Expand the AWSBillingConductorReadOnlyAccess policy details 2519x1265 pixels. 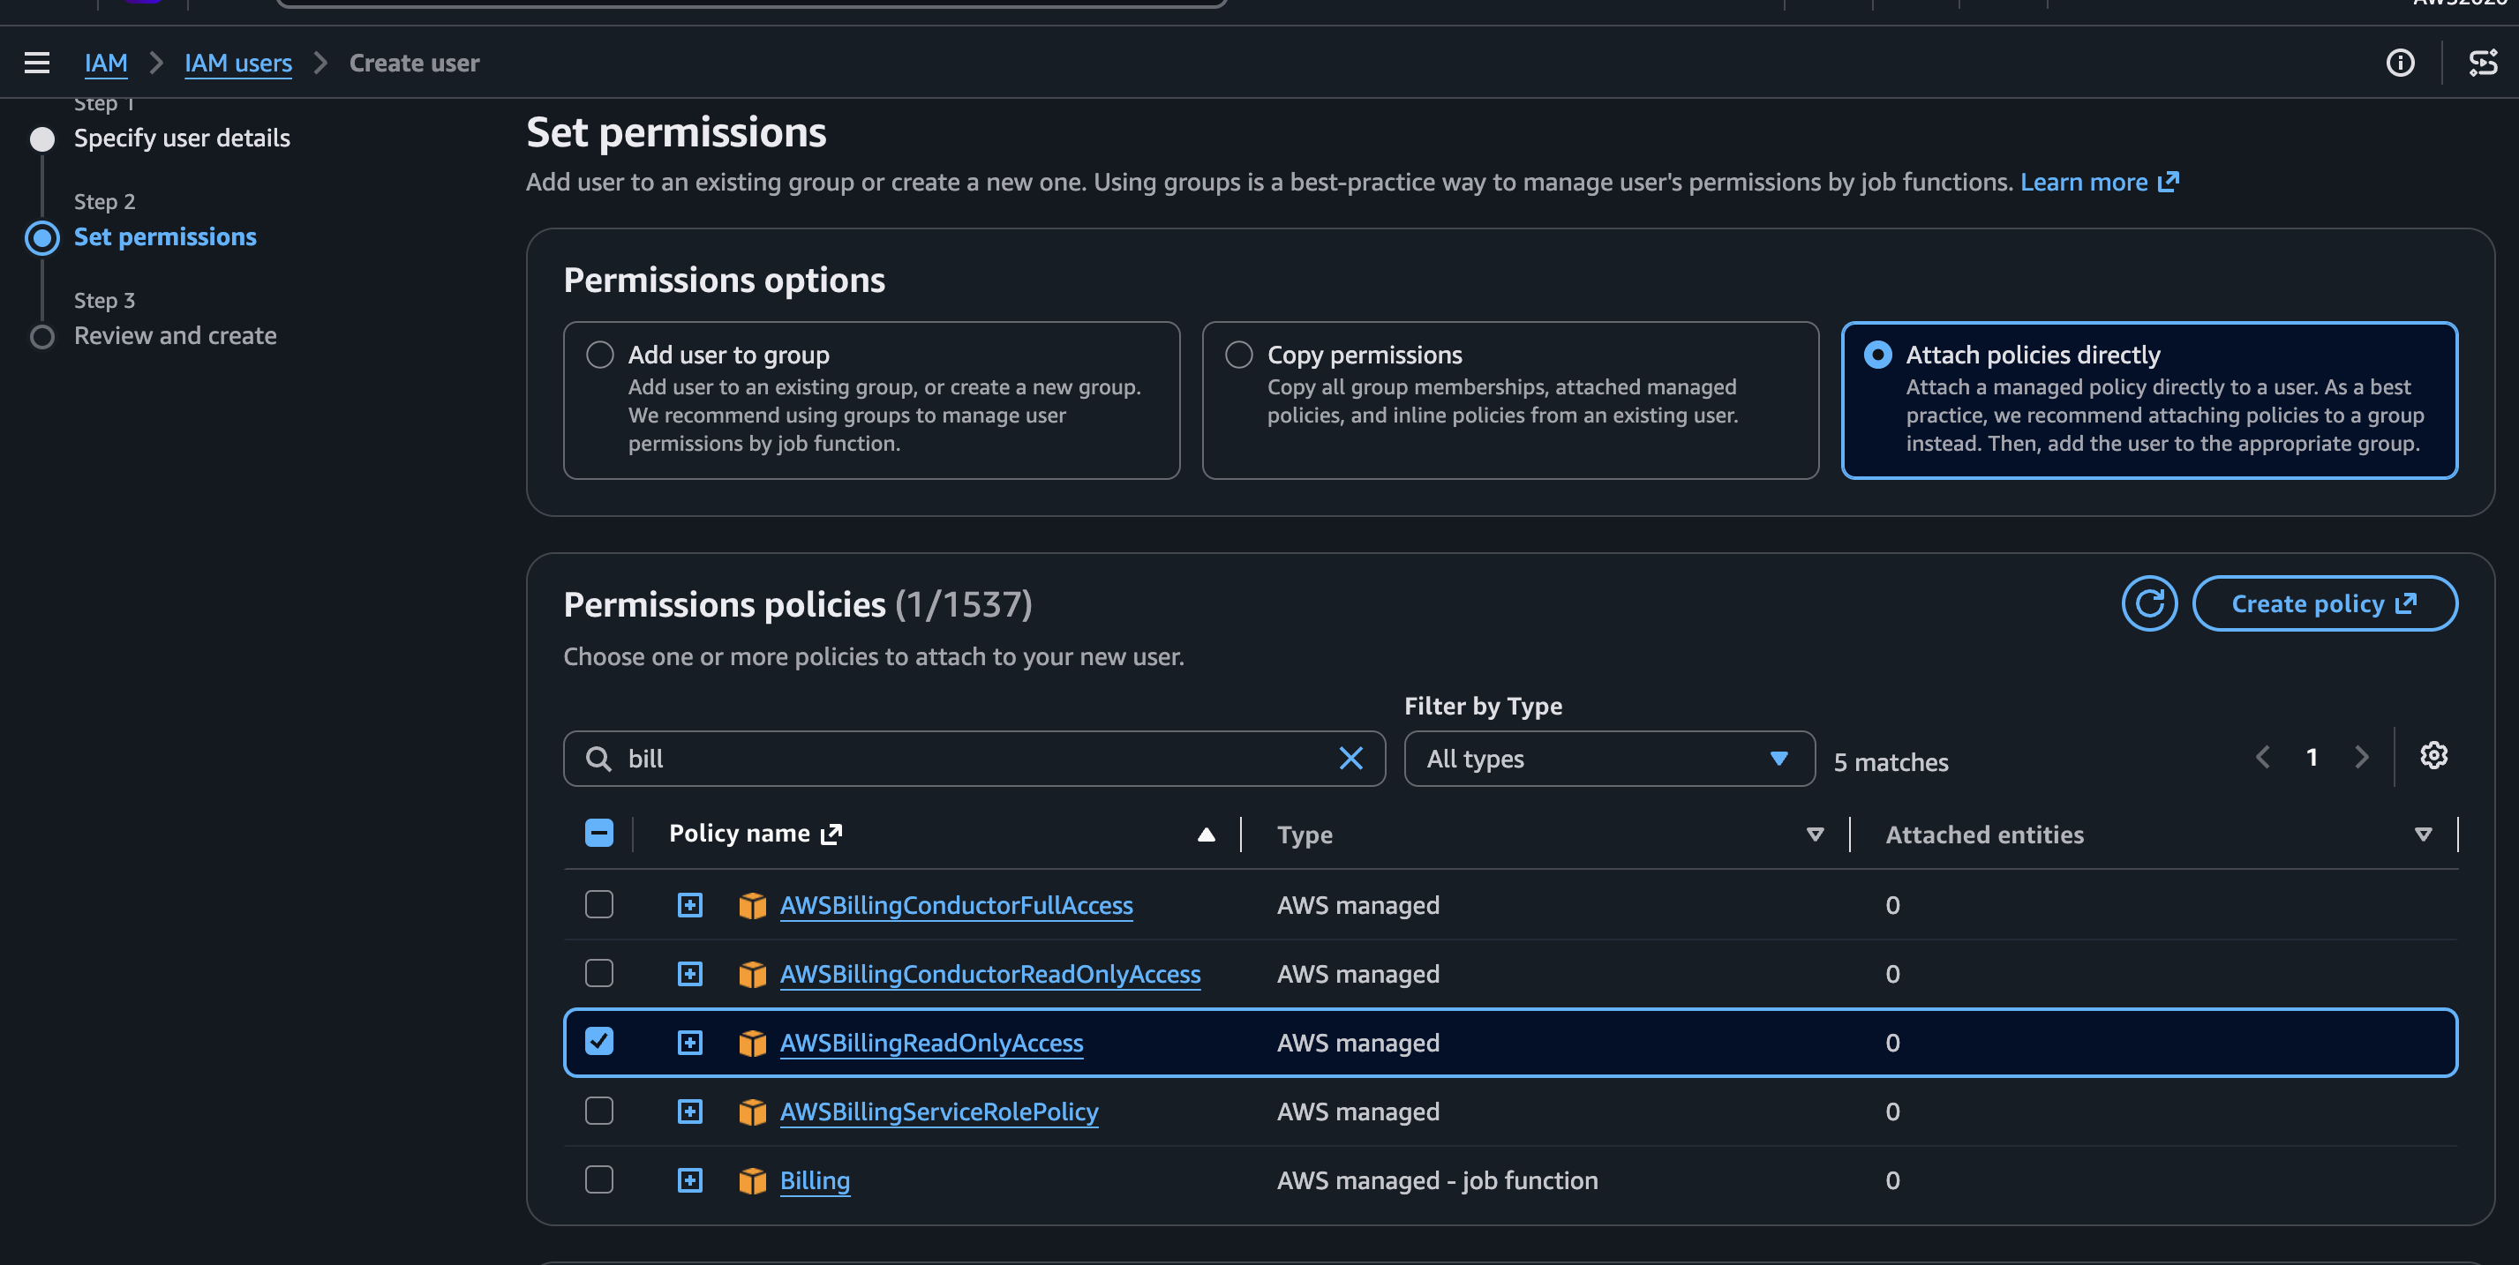(690, 974)
